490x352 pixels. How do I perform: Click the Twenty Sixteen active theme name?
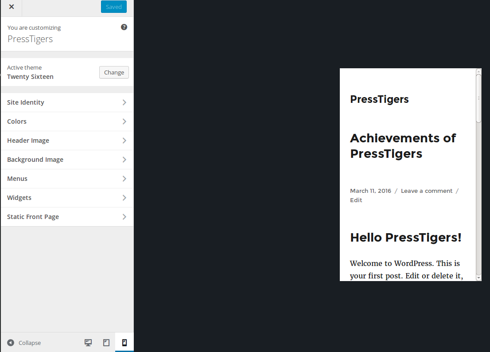(30, 77)
